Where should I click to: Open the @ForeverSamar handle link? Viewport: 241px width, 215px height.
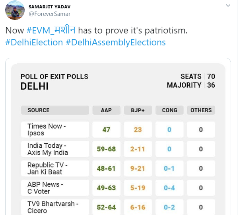pos(49,14)
